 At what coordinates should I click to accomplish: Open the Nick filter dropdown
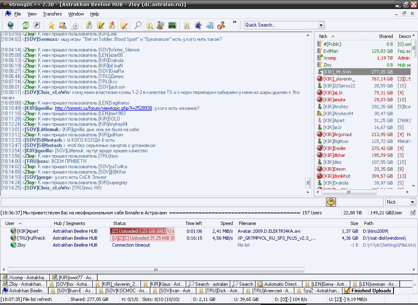(x=412, y=202)
